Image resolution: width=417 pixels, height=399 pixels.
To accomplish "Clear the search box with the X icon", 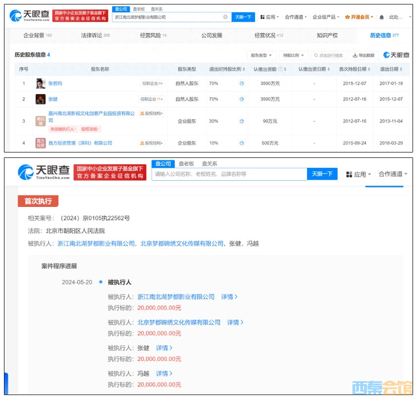I will (225, 17).
